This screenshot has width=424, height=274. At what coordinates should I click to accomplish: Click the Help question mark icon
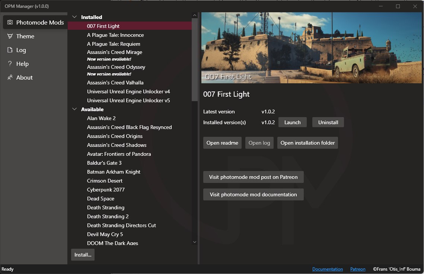10,64
